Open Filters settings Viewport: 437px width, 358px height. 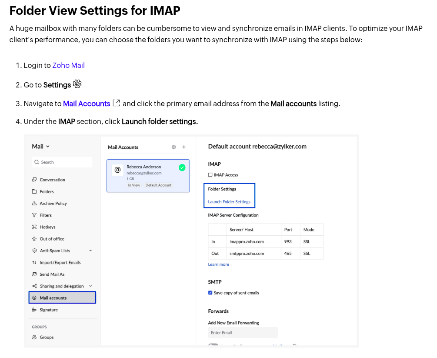(46, 215)
